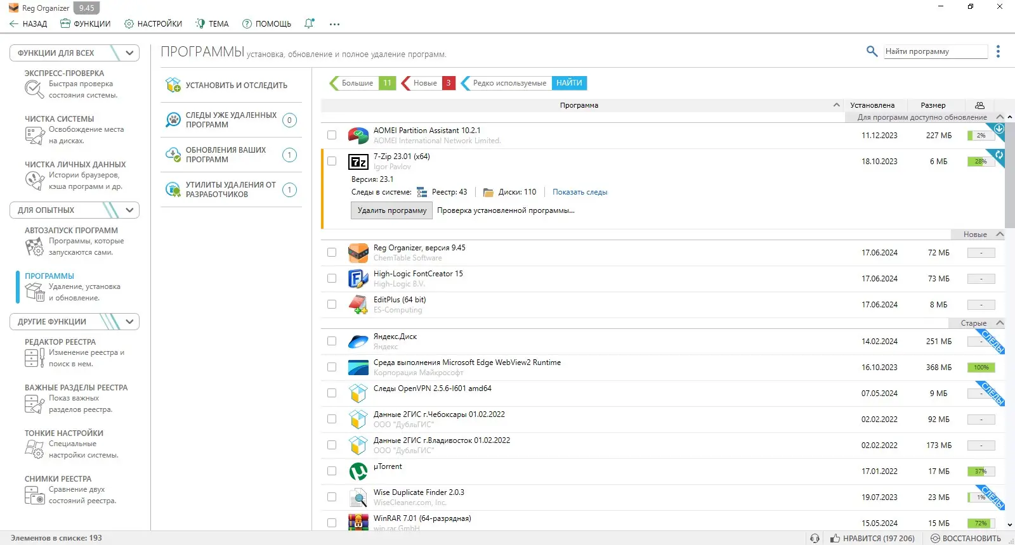
Task: Select the Новые filter tab
Action: coord(429,83)
